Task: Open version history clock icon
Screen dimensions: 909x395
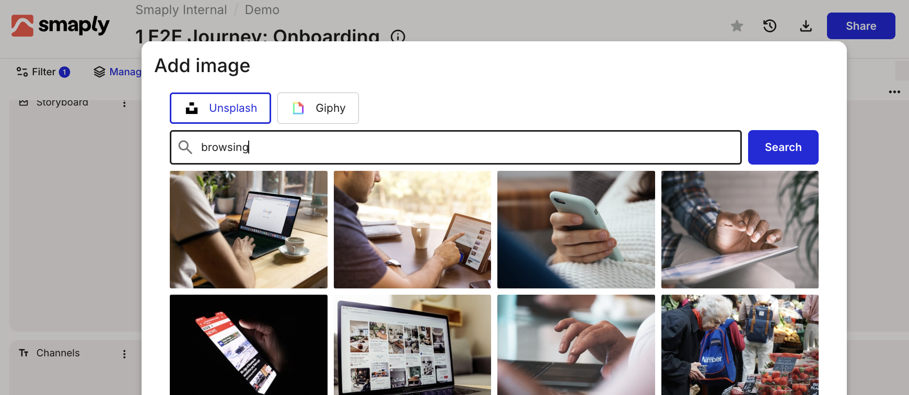Action: [x=770, y=26]
